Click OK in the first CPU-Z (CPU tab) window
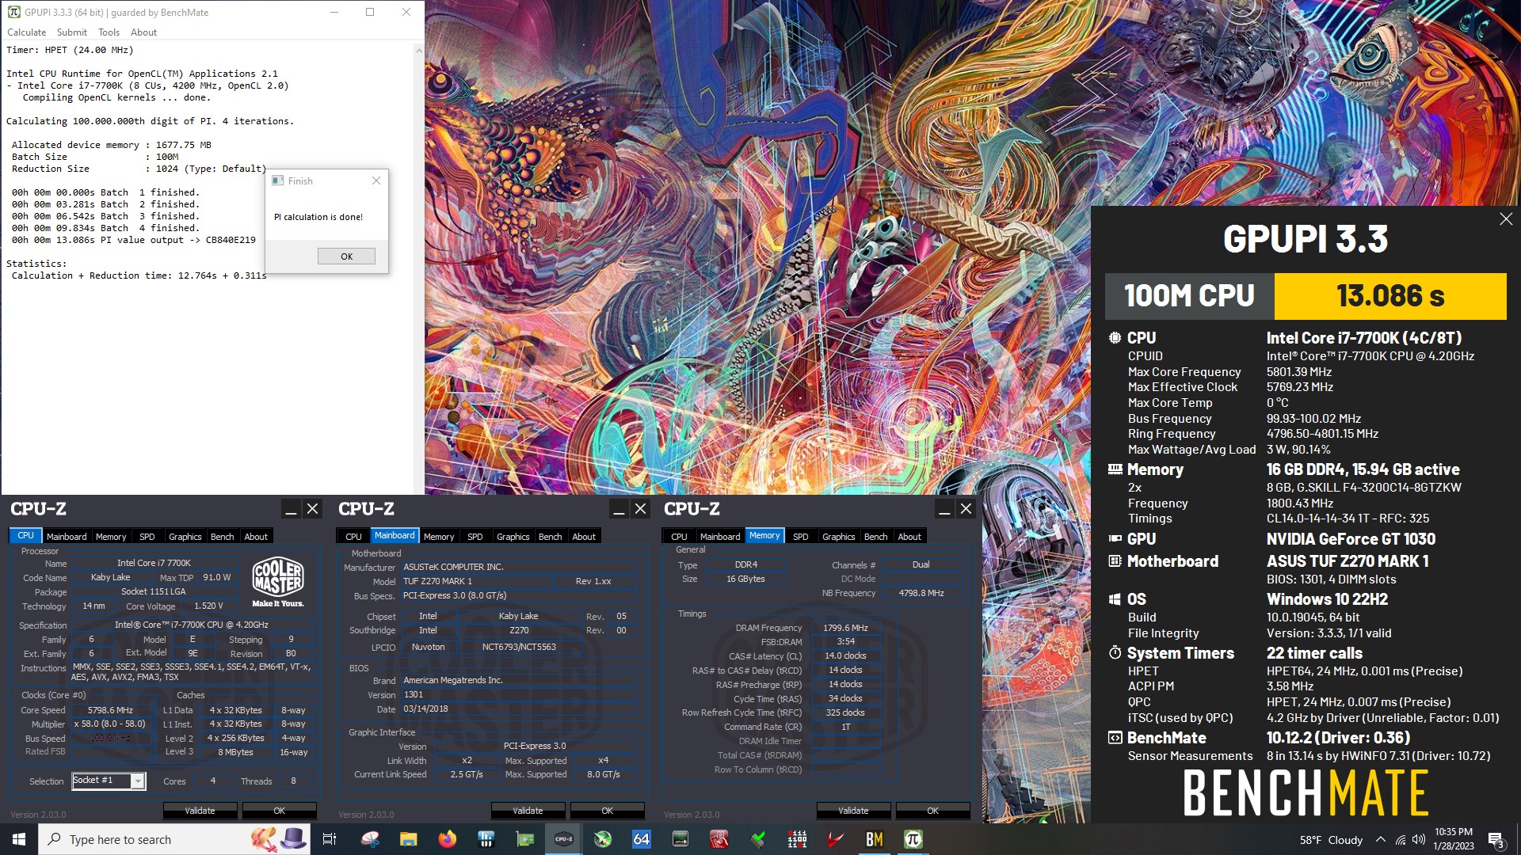 [x=280, y=811]
